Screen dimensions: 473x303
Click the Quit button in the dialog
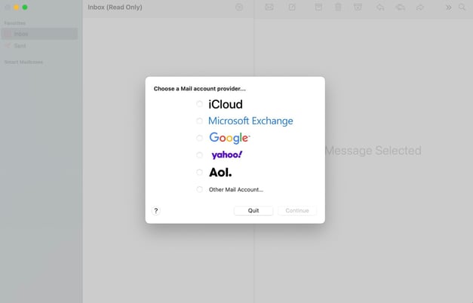pyautogui.click(x=253, y=210)
